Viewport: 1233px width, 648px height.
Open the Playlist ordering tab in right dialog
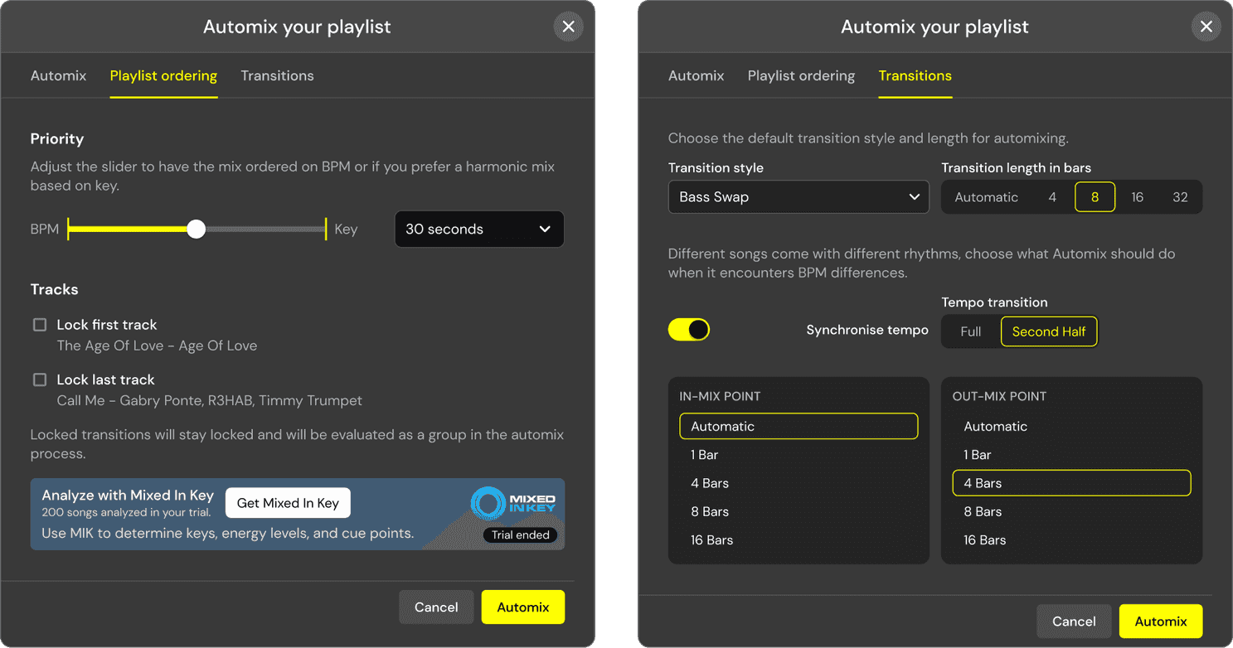(x=801, y=75)
